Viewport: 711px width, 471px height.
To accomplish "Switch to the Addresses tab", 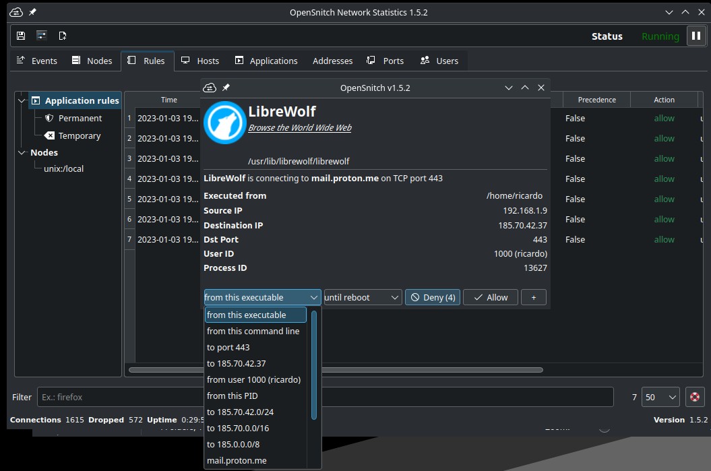I will click(332, 61).
